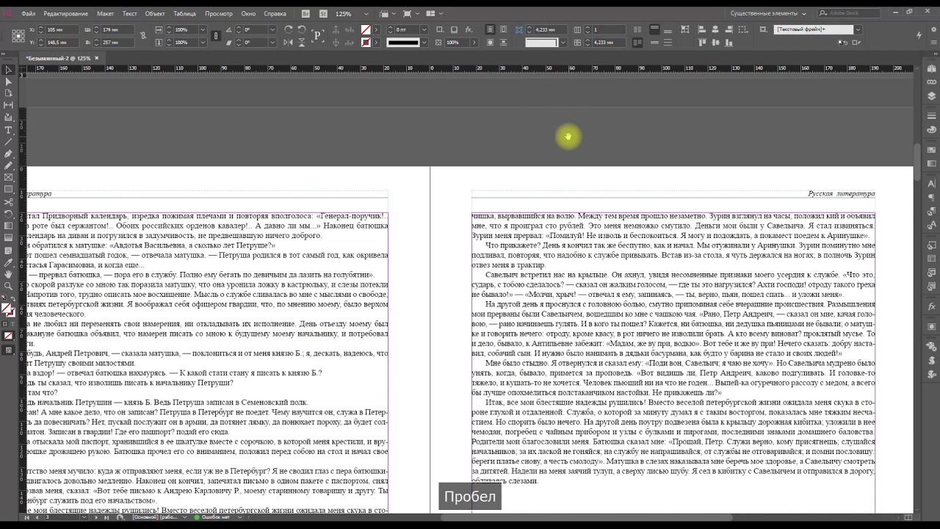This screenshot has height=529, width=940.
Task: Open the Файл menu
Action: click(29, 13)
